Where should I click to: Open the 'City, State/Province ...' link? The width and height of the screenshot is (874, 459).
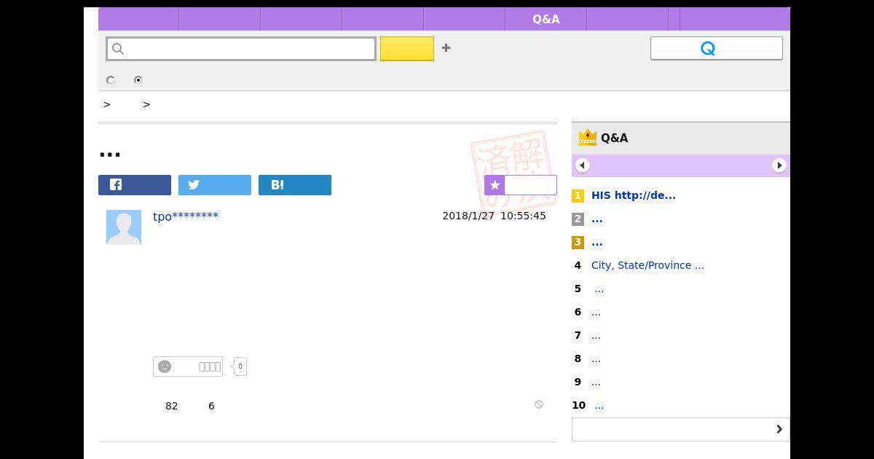click(647, 265)
